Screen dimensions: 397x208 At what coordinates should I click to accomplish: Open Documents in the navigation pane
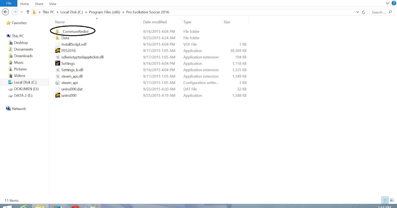tap(23, 49)
